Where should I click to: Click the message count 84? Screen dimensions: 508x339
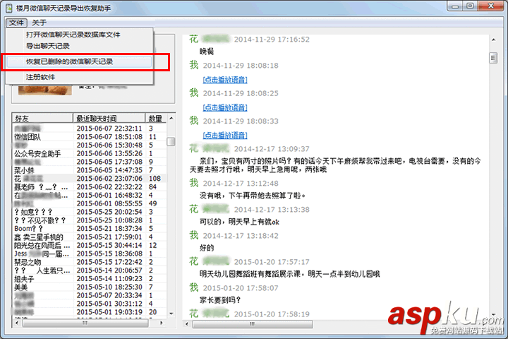point(152,187)
